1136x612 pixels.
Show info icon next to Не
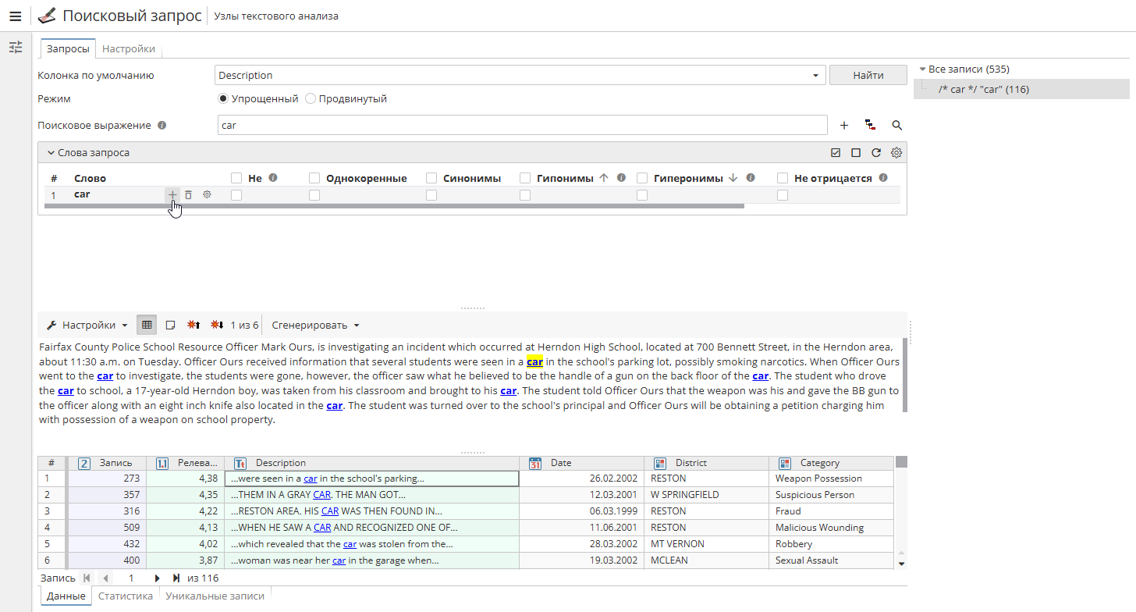point(273,178)
